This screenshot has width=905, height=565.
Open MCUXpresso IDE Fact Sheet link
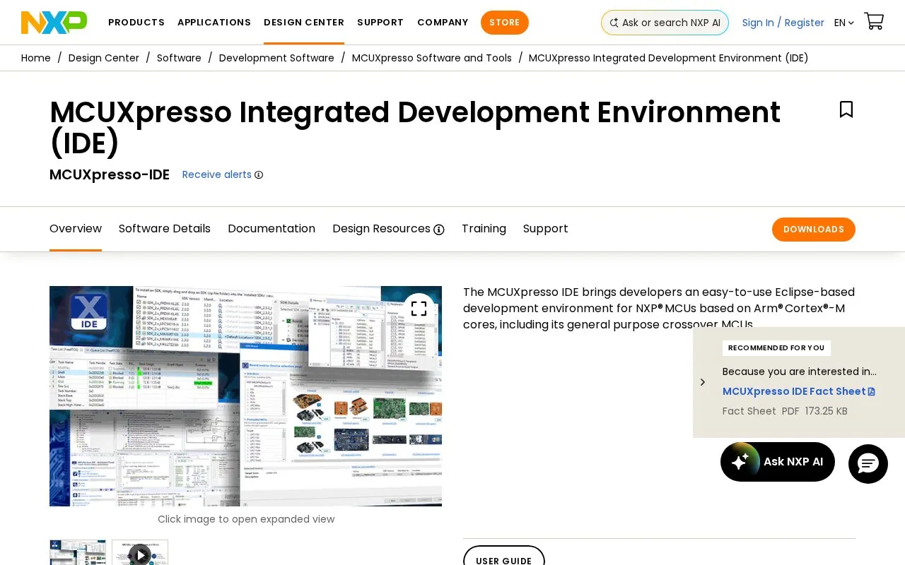point(798,391)
